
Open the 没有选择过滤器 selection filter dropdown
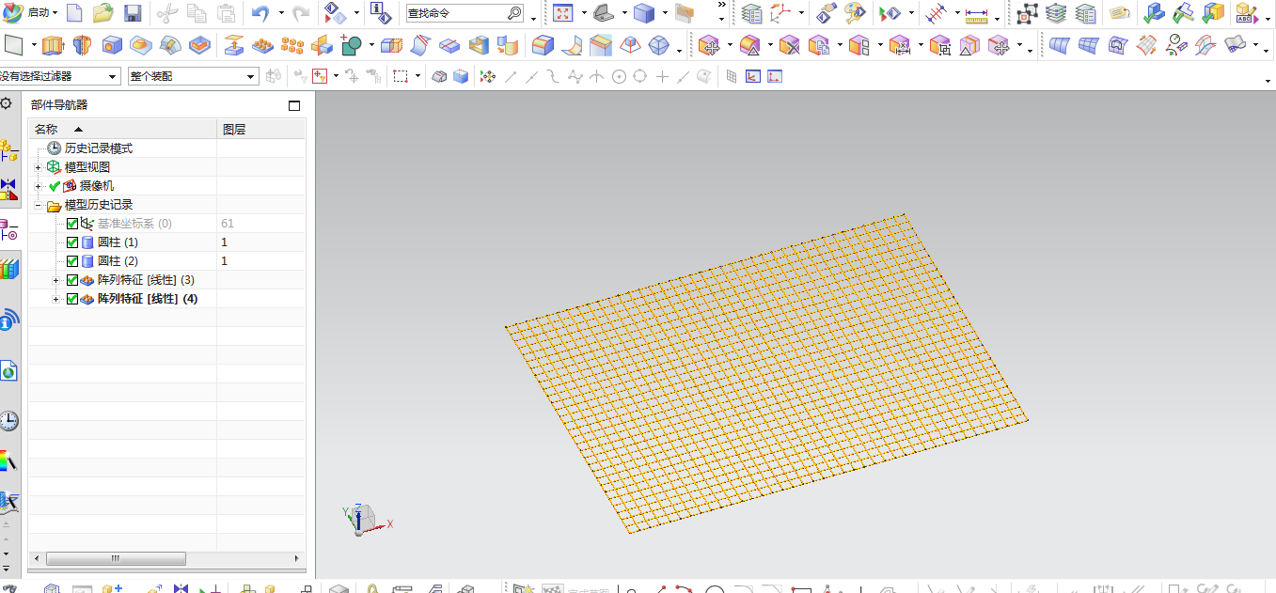(x=60, y=76)
